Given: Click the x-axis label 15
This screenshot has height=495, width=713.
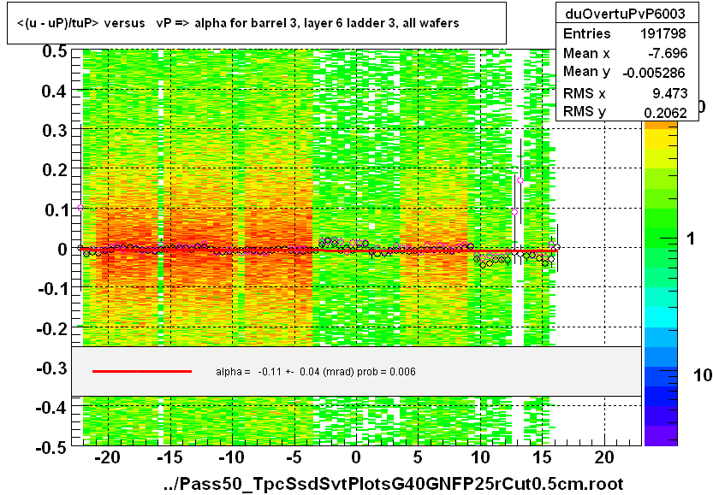Looking at the screenshot, I should 542,457.
